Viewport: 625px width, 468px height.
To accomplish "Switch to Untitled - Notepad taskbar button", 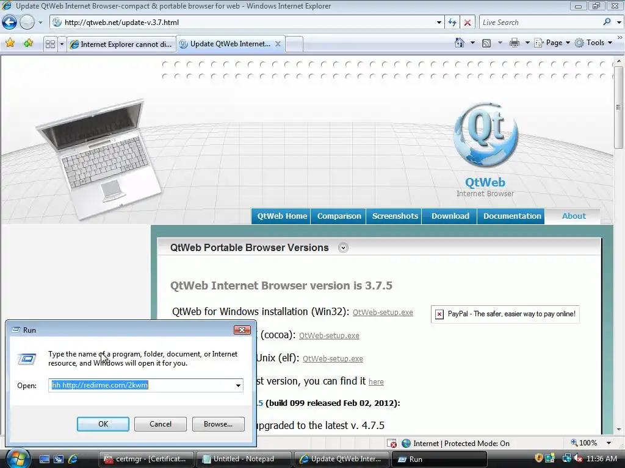I will tap(243, 459).
